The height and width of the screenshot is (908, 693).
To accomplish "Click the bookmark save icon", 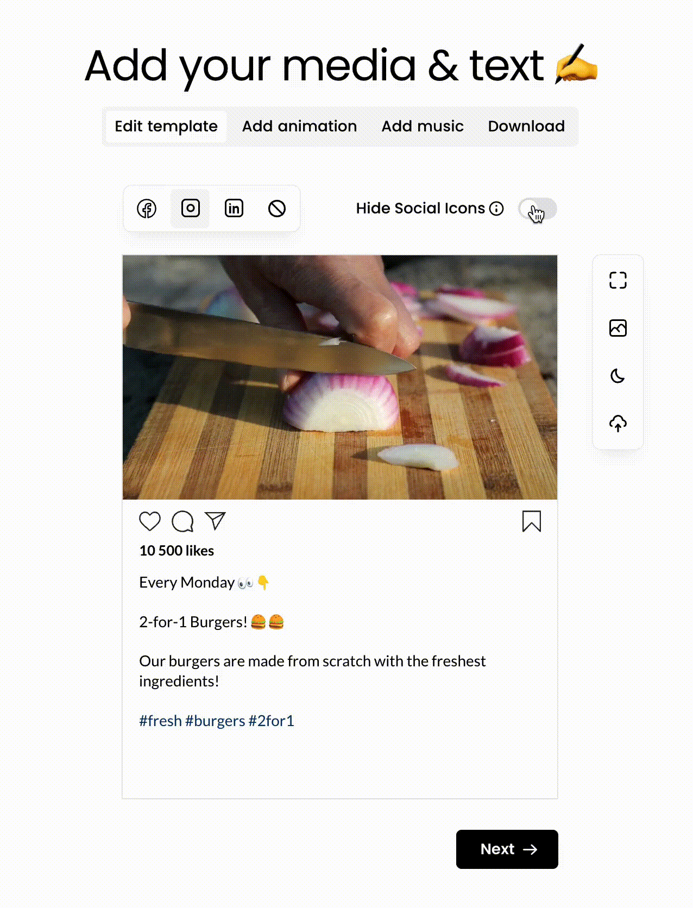I will [532, 521].
